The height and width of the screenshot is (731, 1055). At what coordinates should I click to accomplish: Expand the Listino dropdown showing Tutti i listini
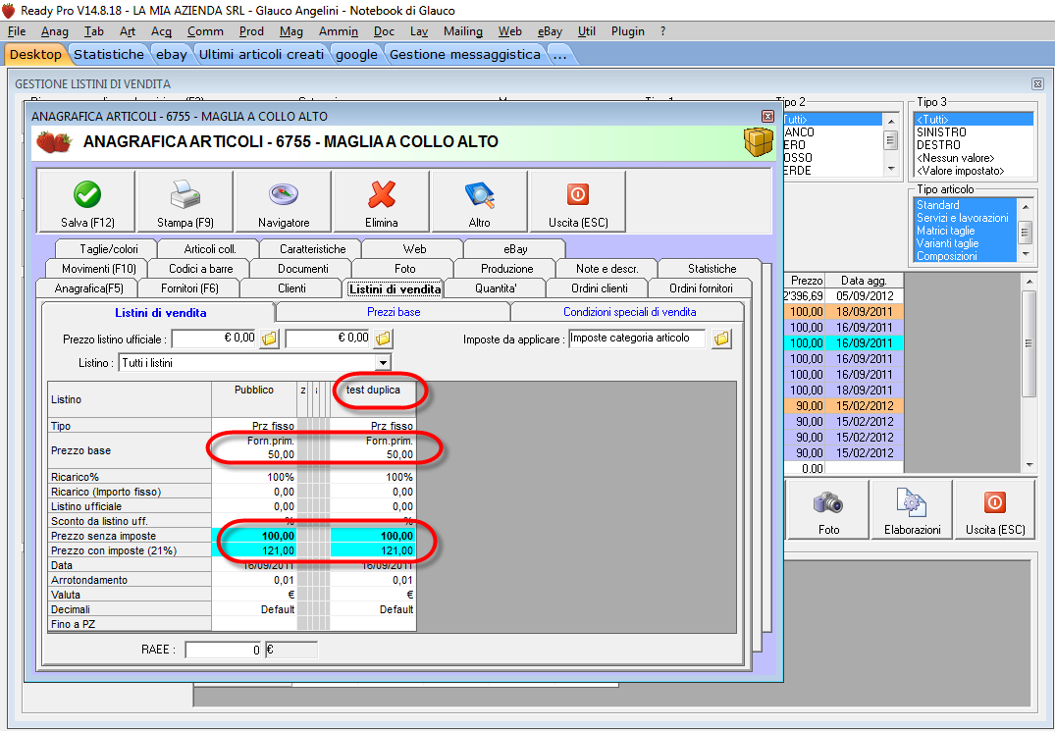(384, 363)
